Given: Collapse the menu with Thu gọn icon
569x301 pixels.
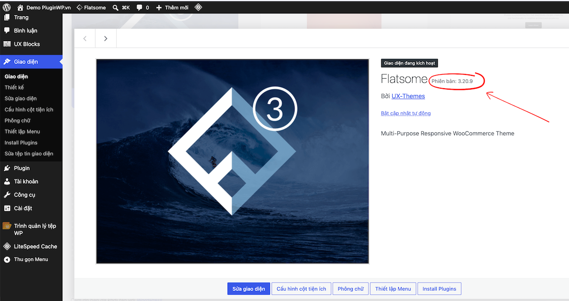Looking at the screenshot, I should pos(7,260).
